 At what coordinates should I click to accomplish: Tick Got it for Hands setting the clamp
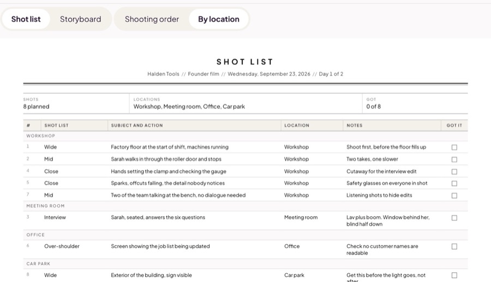(x=454, y=171)
